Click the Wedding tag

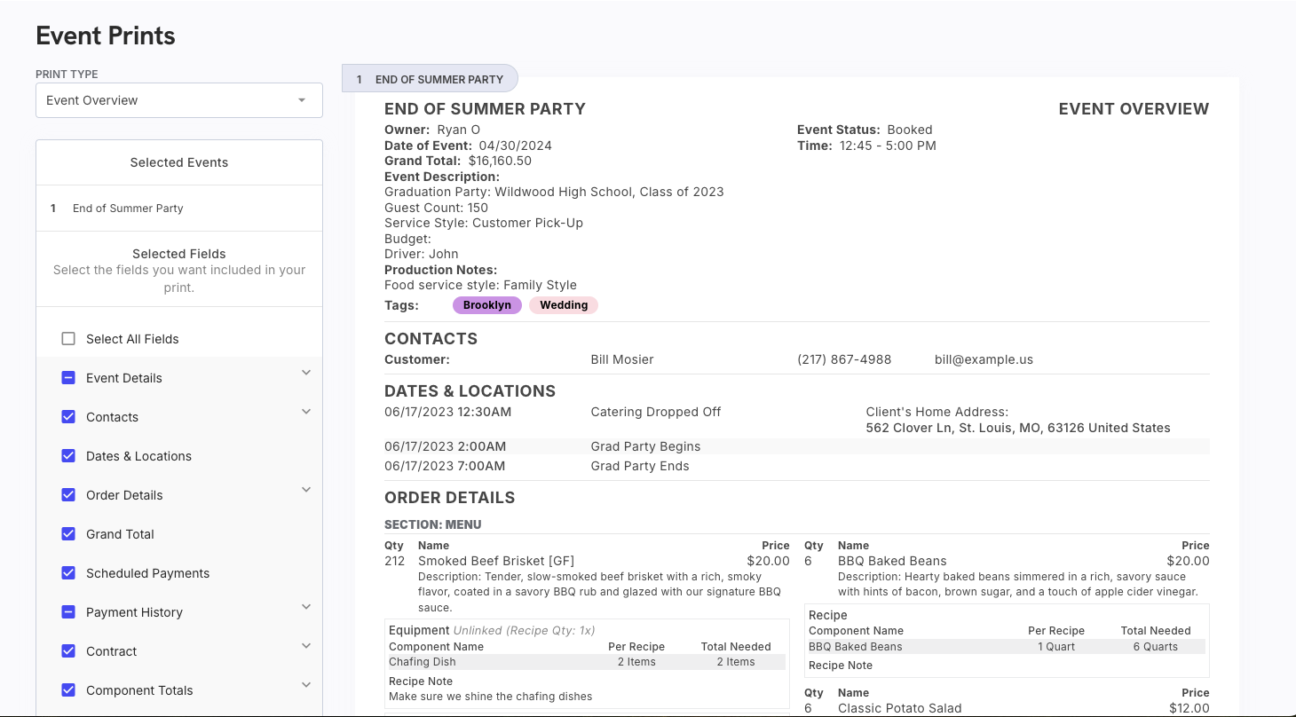(x=564, y=305)
